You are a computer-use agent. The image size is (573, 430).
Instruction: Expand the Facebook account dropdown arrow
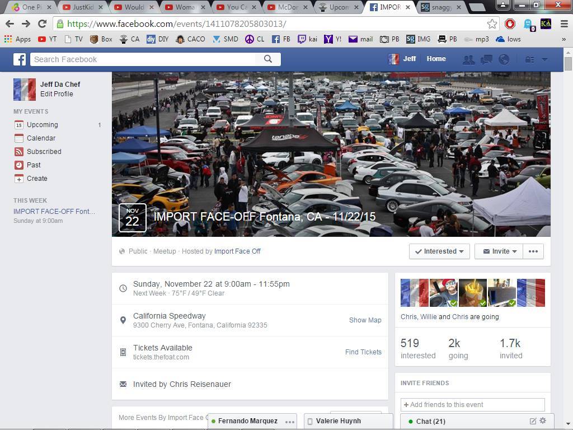tap(544, 59)
